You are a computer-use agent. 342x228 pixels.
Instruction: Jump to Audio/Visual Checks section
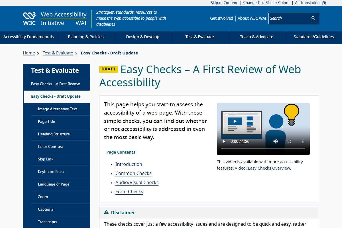pyautogui.click(x=137, y=183)
